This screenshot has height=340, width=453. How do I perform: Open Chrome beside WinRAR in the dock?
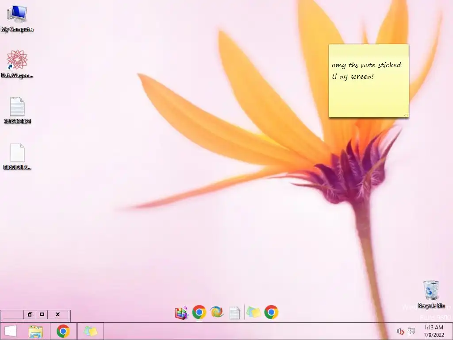pyautogui.click(x=199, y=313)
